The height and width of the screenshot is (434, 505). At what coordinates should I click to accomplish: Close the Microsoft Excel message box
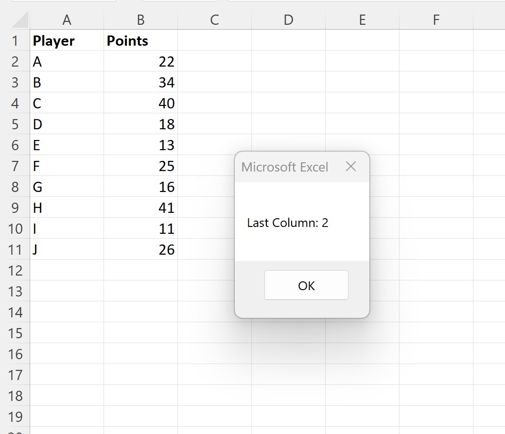click(x=351, y=167)
